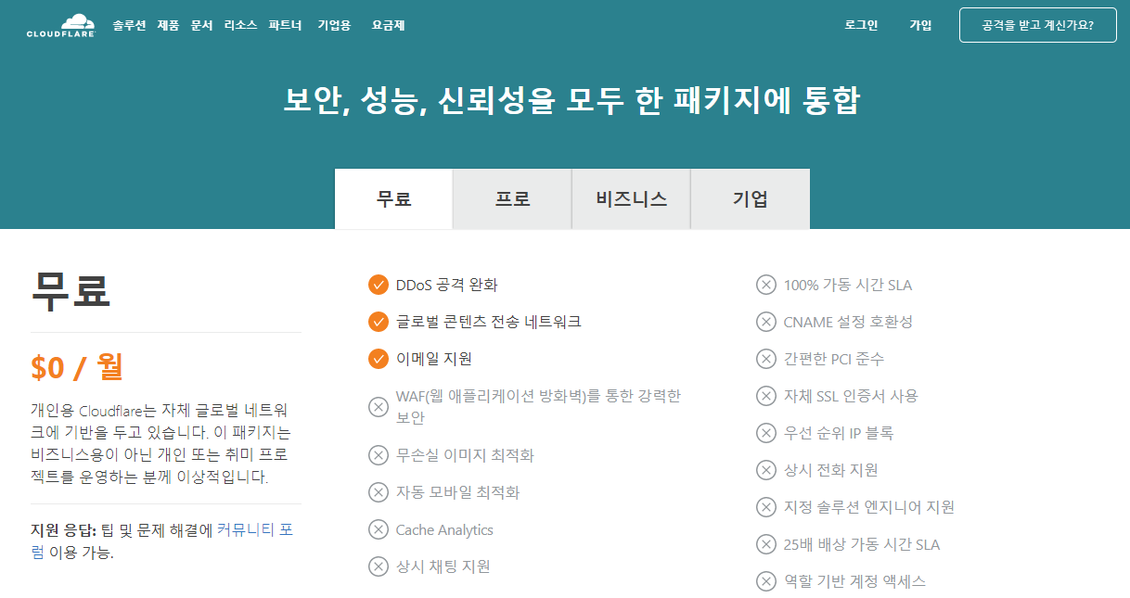Click the 지원 응답: label
This screenshot has width=1130, height=598.
(x=63, y=531)
